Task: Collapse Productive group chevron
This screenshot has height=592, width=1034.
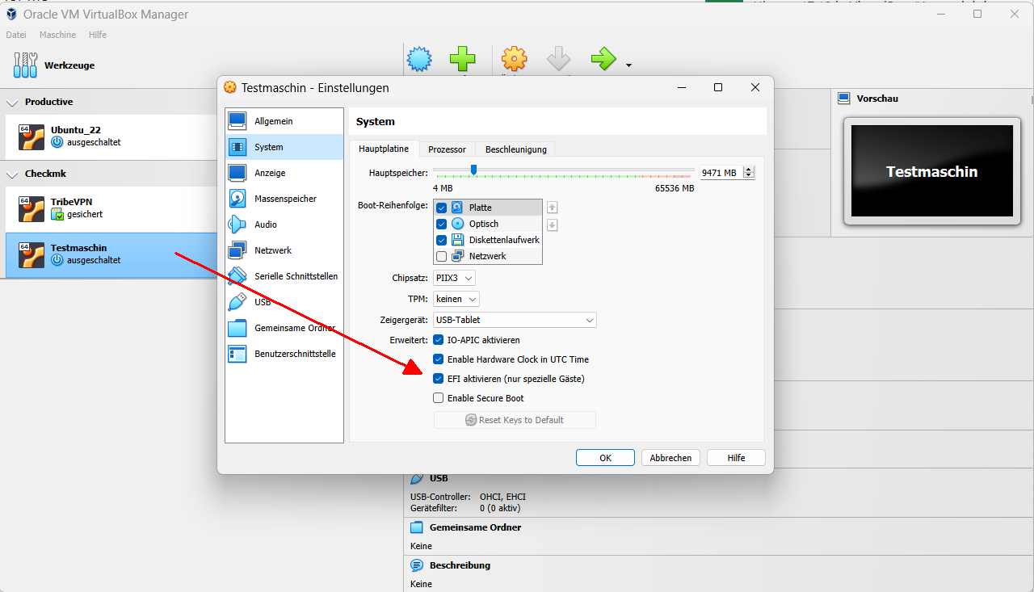Action: pos(13,103)
